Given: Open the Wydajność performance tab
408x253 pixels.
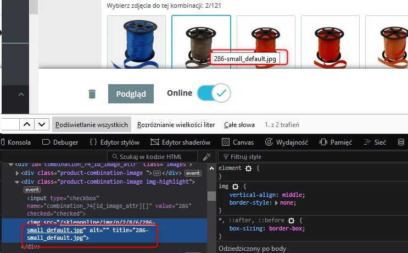Looking at the screenshot, I should tap(287, 142).
